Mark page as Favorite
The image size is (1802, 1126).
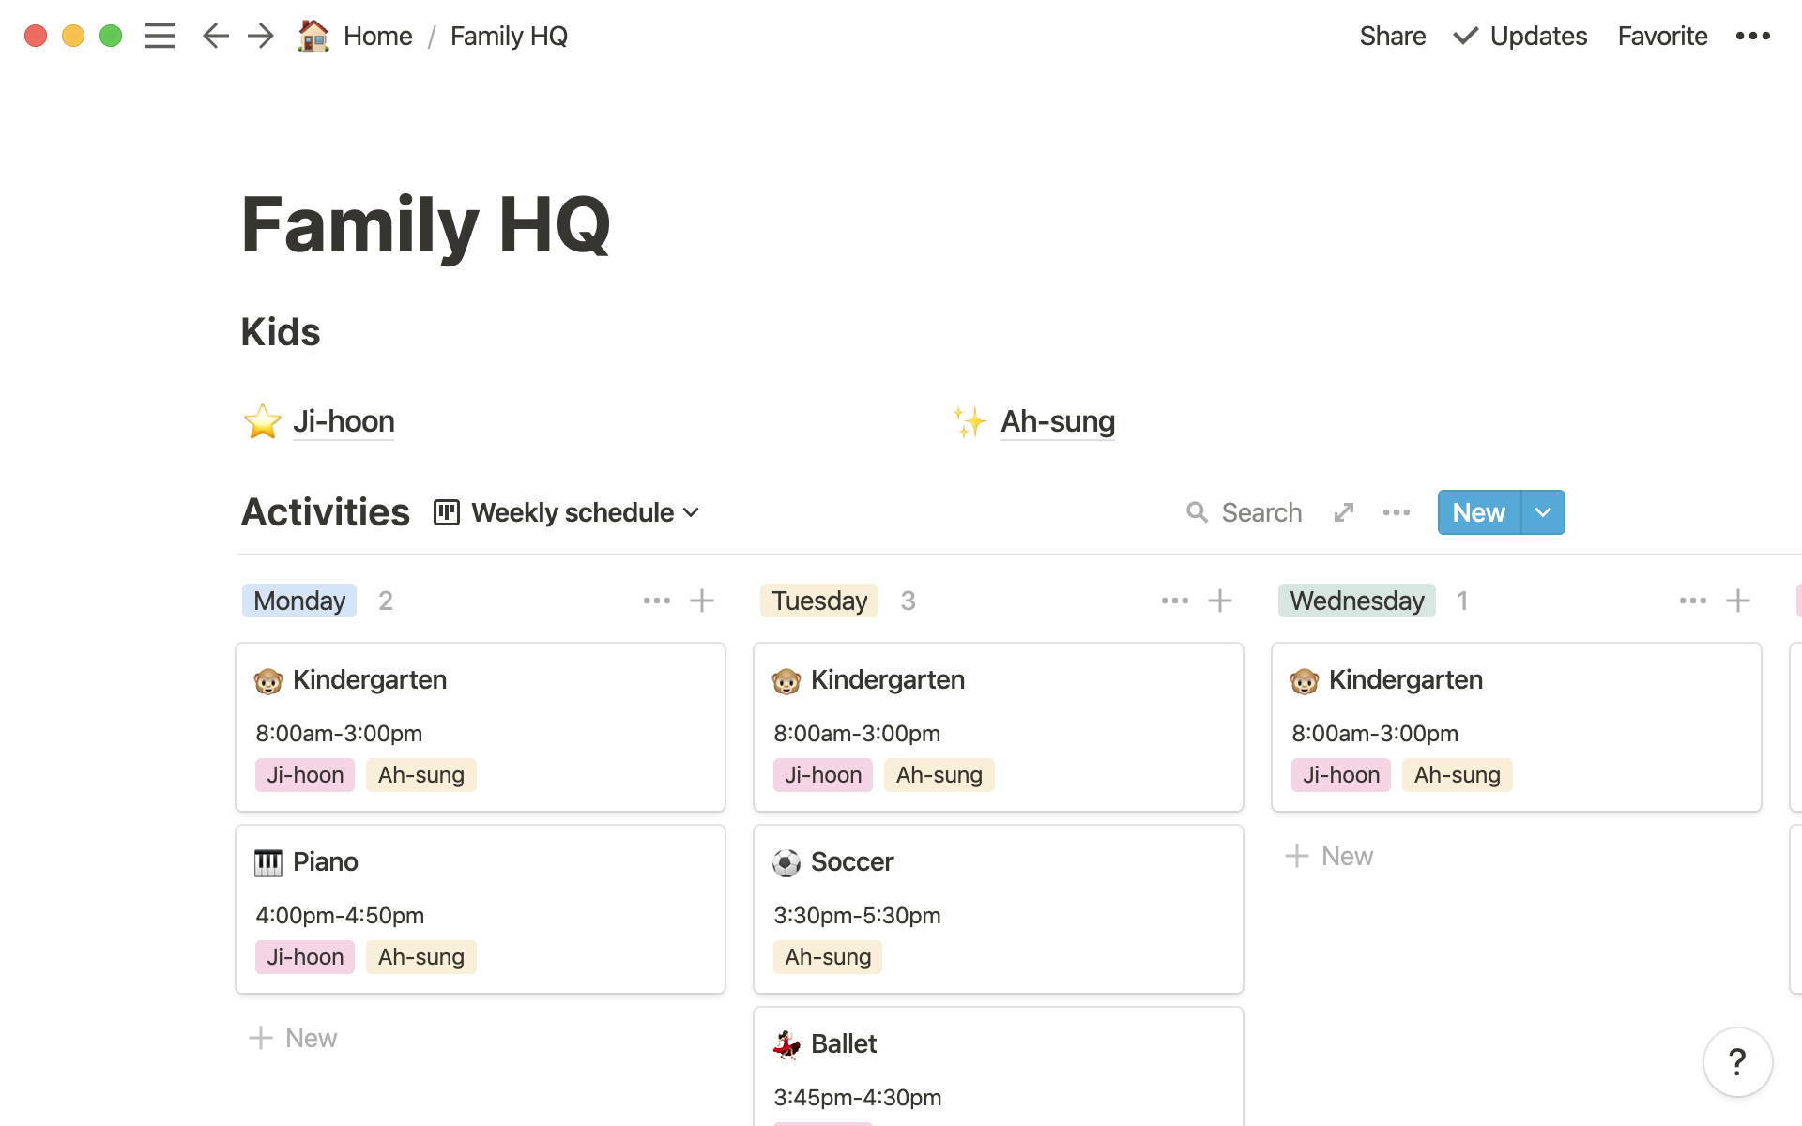pyautogui.click(x=1662, y=36)
